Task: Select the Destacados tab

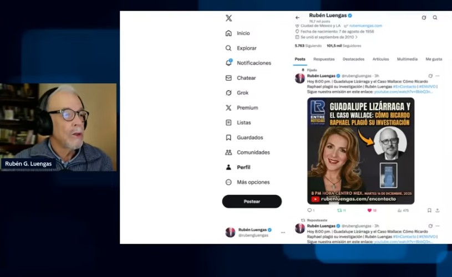Action: tap(353, 59)
